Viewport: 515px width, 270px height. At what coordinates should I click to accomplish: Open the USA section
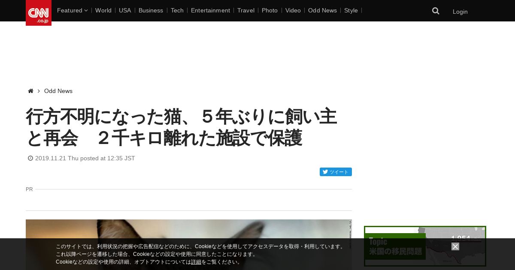pos(125,10)
